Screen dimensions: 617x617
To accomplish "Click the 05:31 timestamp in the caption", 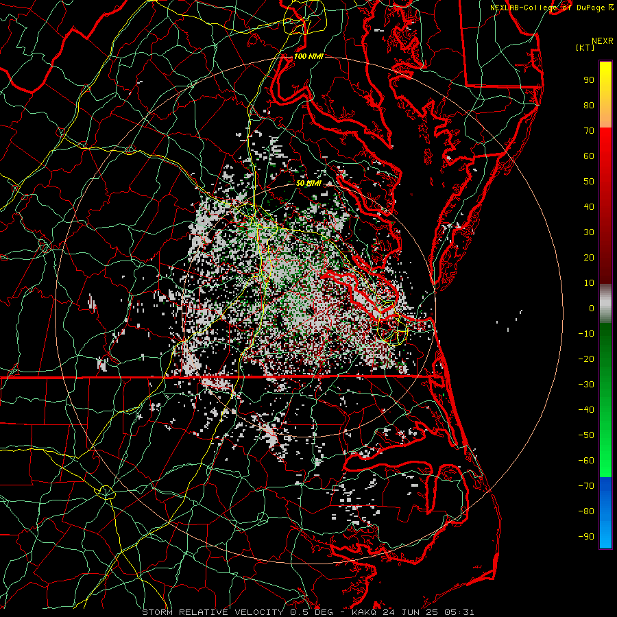I will 459,612.
